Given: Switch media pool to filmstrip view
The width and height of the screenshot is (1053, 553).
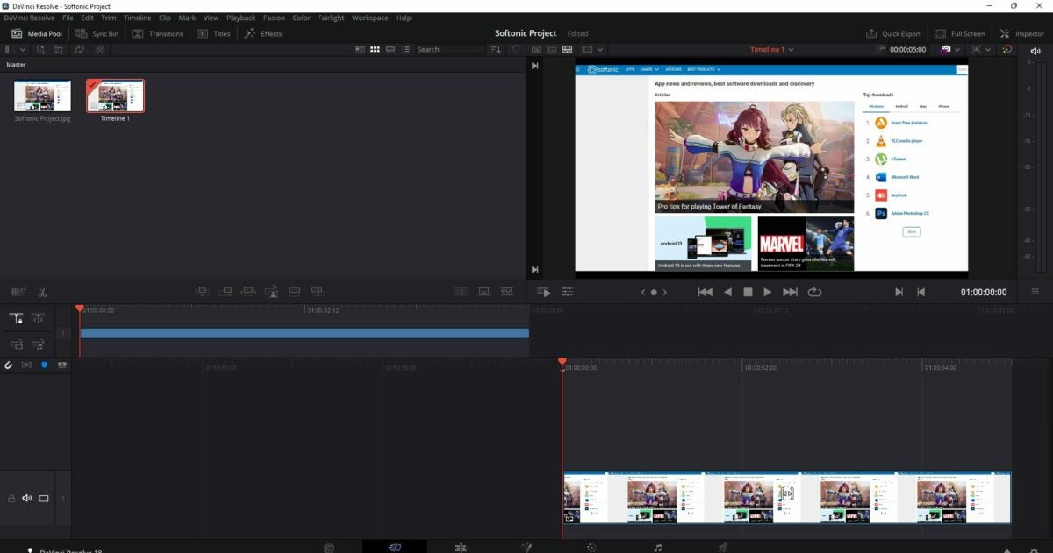Looking at the screenshot, I should (390, 49).
